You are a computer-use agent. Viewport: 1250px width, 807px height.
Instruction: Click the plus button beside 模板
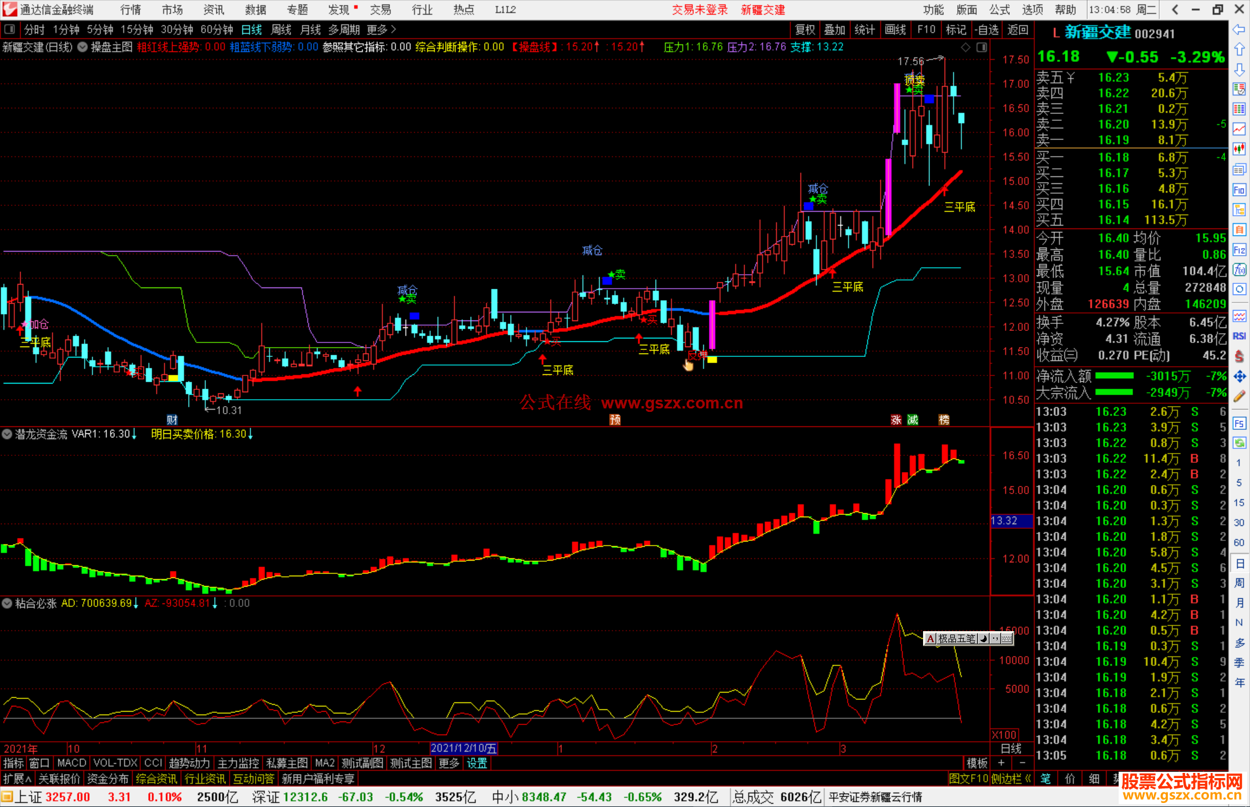tap(1002, 763)
